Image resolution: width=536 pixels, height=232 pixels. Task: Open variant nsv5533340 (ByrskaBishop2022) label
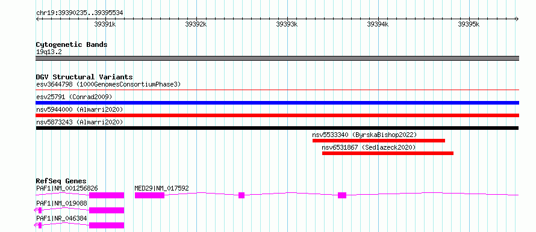[x=364, y=135]
